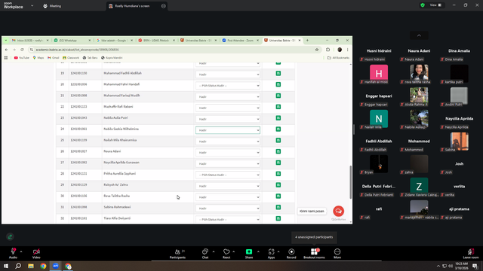Open the Breakout rooms panel

point(314,253)
